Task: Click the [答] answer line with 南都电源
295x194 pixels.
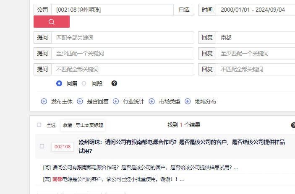Action: tap(113, 179)
